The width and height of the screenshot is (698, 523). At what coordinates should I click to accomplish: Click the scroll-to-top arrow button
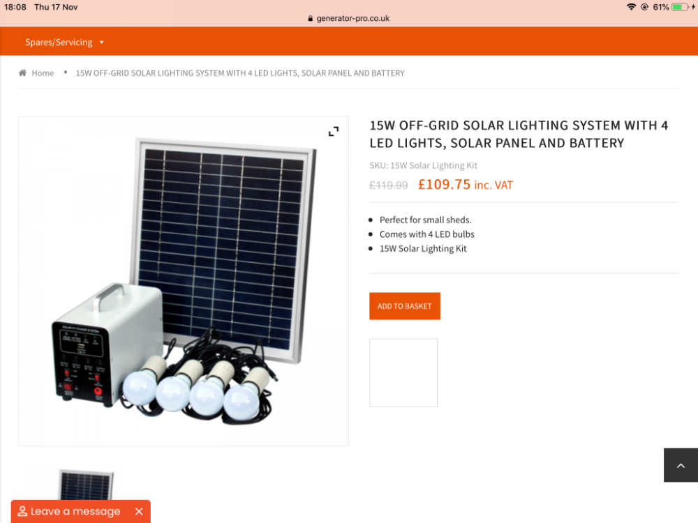point(681,465)
